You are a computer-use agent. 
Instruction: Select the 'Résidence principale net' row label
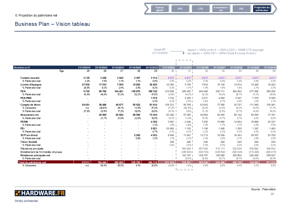pos(35,155)
